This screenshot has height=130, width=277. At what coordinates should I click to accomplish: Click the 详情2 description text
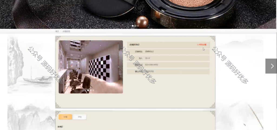(x=60, y=127)
